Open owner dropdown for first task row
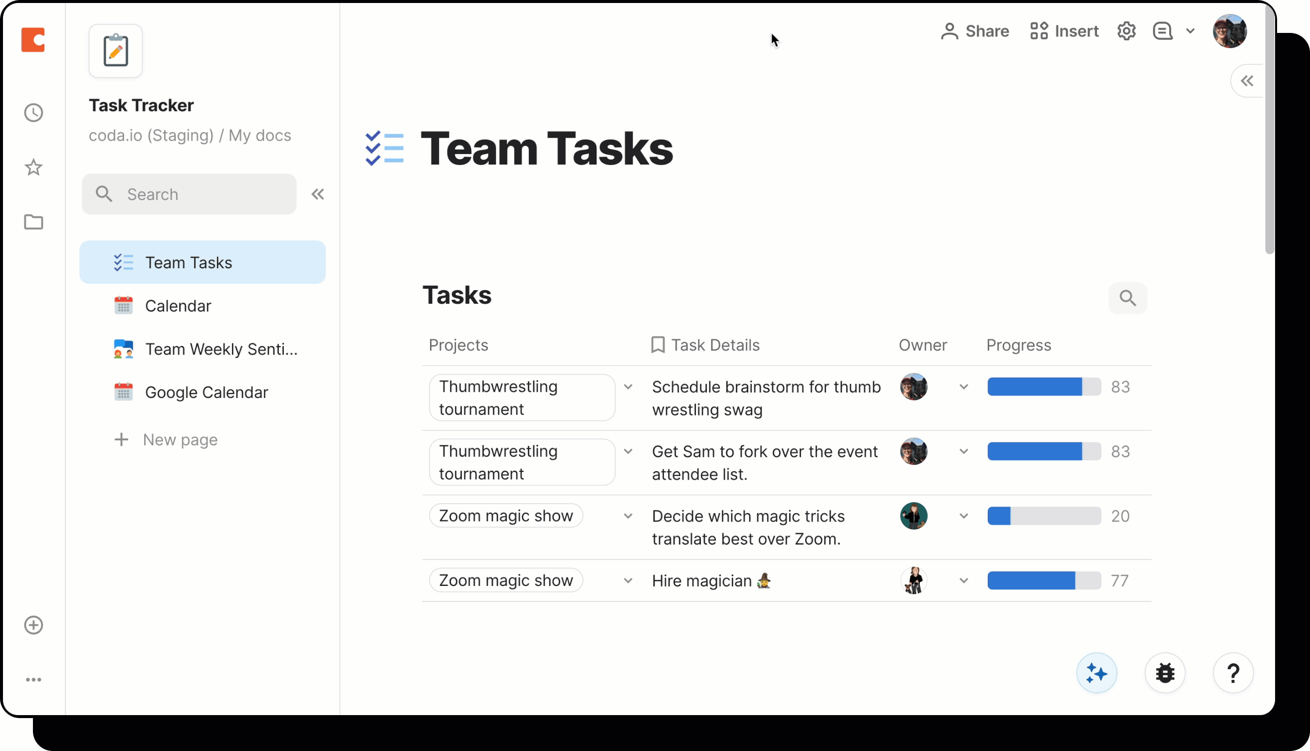The image size is (1310, 751). tap(963, 387)
